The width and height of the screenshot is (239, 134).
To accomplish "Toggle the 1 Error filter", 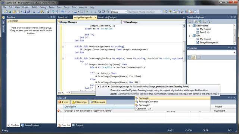I will [x=64, y=102].
